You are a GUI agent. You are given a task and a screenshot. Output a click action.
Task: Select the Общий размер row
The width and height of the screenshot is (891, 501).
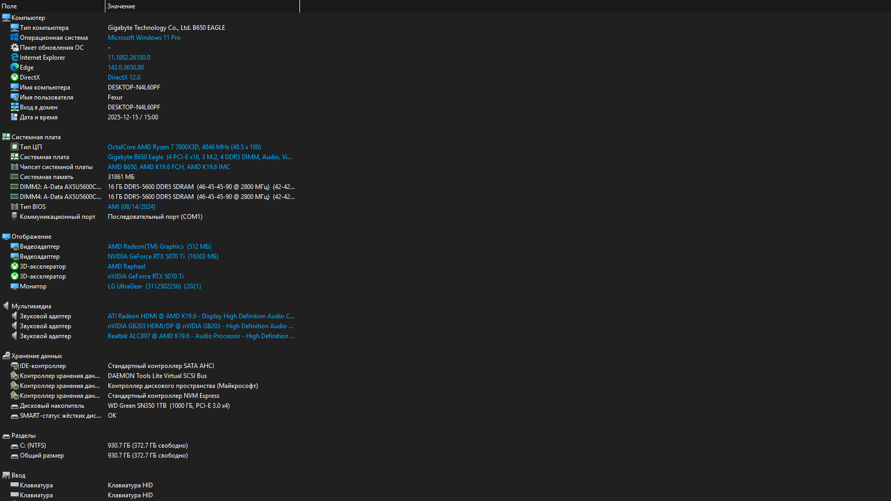click(x=150, y=455)
